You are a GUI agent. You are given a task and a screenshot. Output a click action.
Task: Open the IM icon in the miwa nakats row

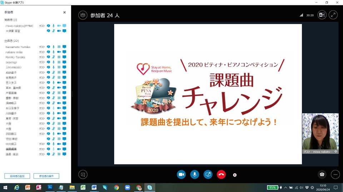pos(48,26)
